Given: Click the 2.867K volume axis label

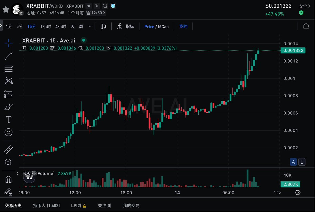Looking at the screenshot, I should [291, 184].
